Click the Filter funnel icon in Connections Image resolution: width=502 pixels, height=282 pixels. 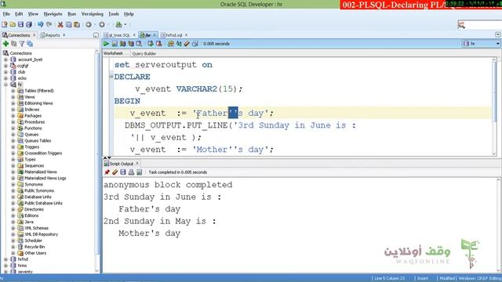point(22,44)
